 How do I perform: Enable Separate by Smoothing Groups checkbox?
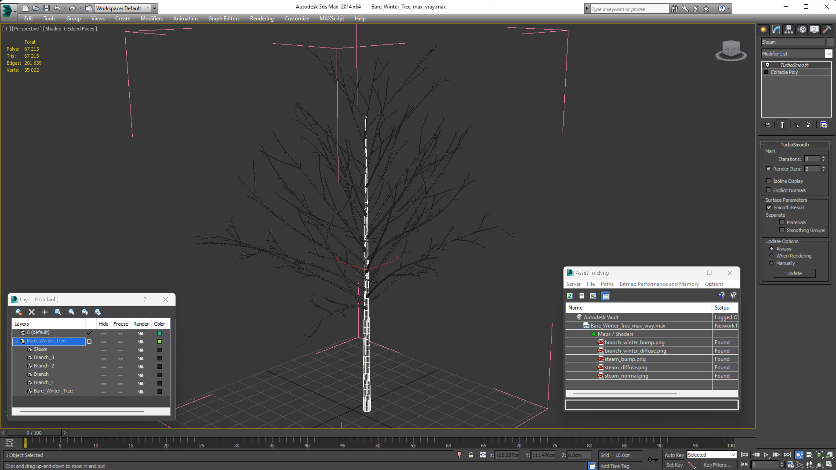(x=782, y=230)
